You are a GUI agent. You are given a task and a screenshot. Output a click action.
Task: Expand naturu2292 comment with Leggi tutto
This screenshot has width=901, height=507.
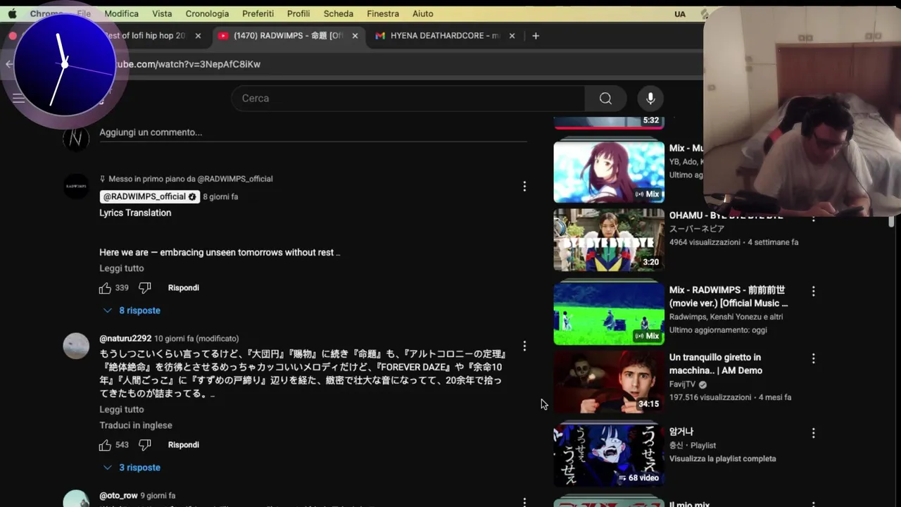[x=121, y=410]
